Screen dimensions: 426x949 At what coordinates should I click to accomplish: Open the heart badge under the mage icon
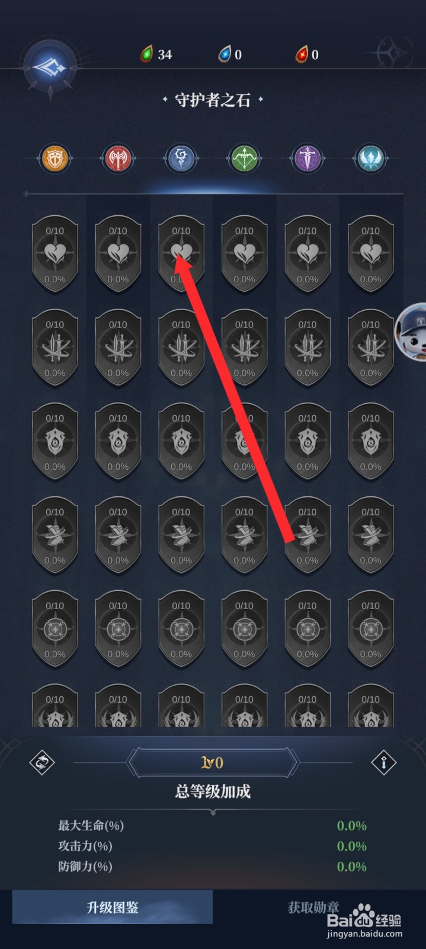pos(181,254)
